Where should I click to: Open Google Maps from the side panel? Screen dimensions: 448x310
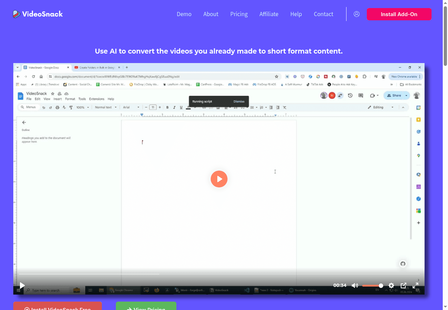point(418,156)
